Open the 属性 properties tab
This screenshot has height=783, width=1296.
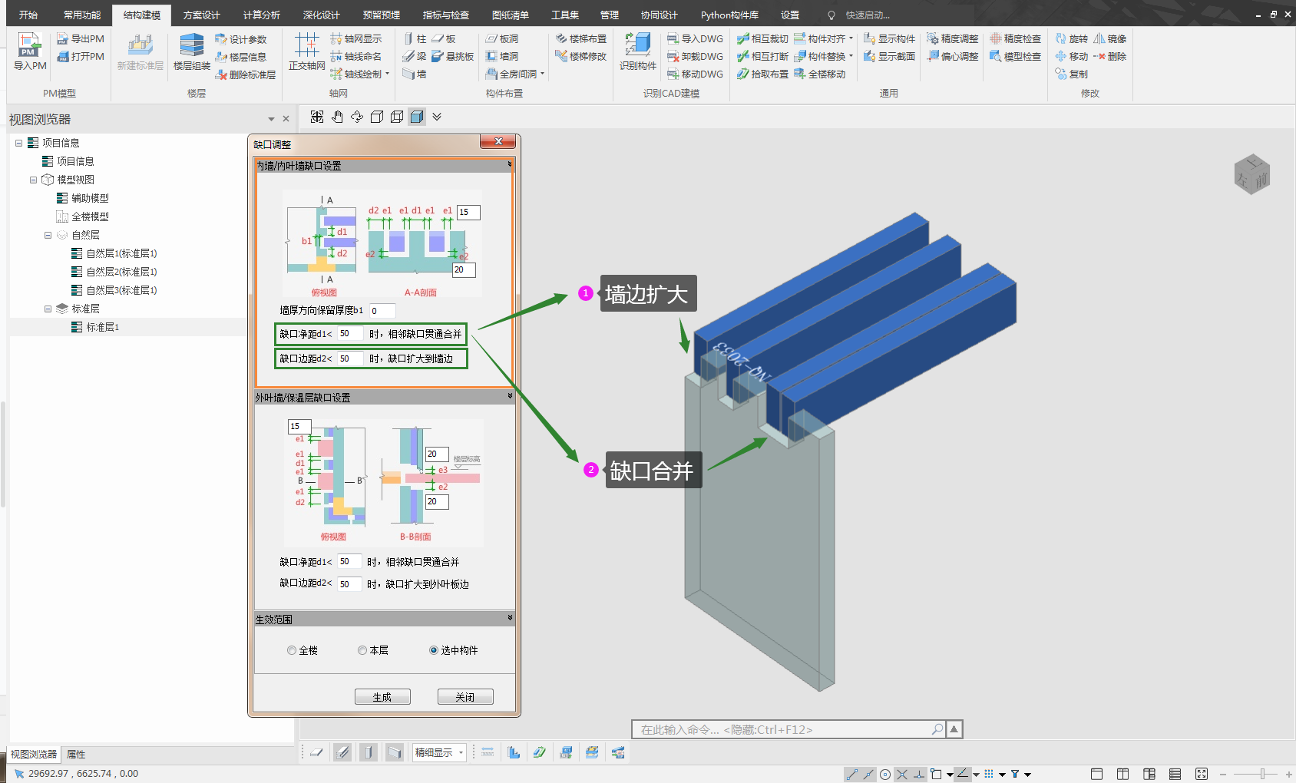pos(76,755)
